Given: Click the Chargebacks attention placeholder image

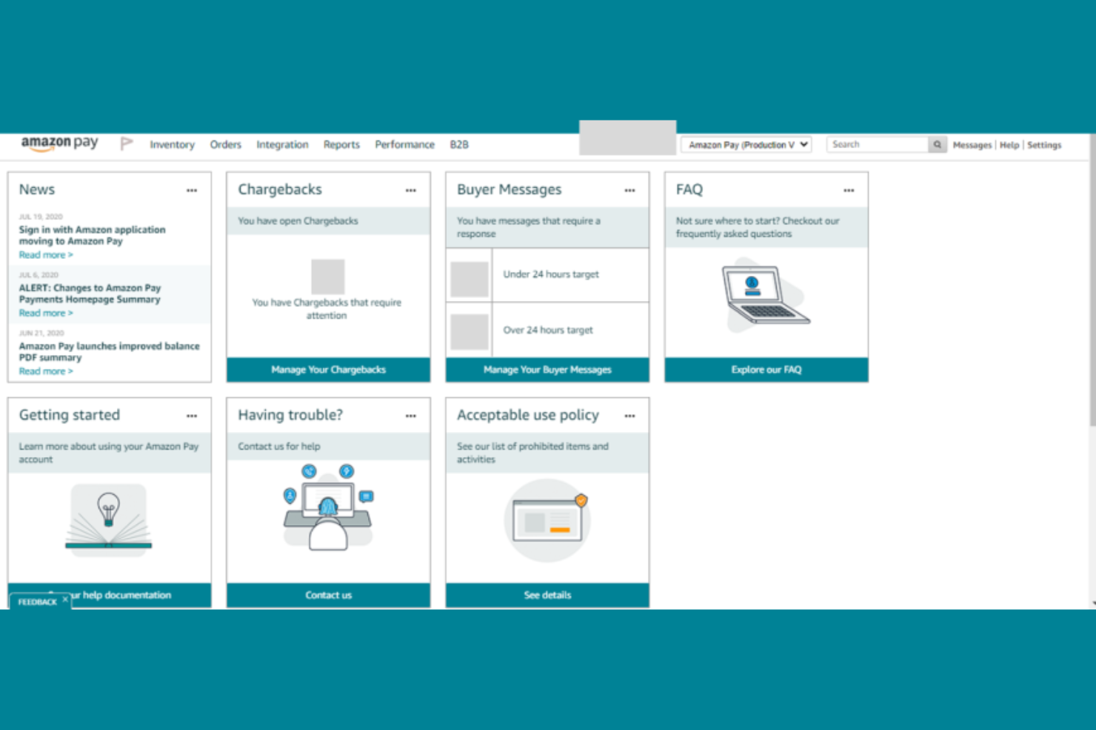Looking at the screenshot, I should [328, 275].
